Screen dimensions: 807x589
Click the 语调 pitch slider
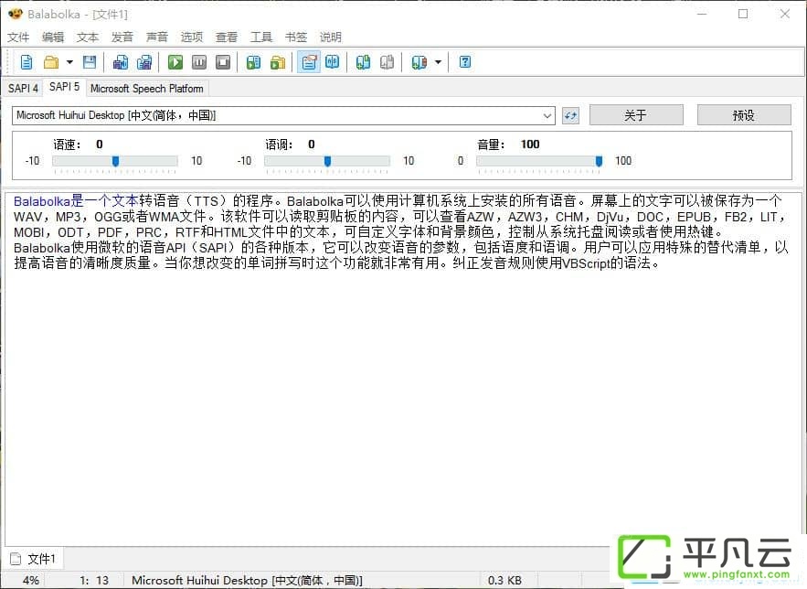327,161
